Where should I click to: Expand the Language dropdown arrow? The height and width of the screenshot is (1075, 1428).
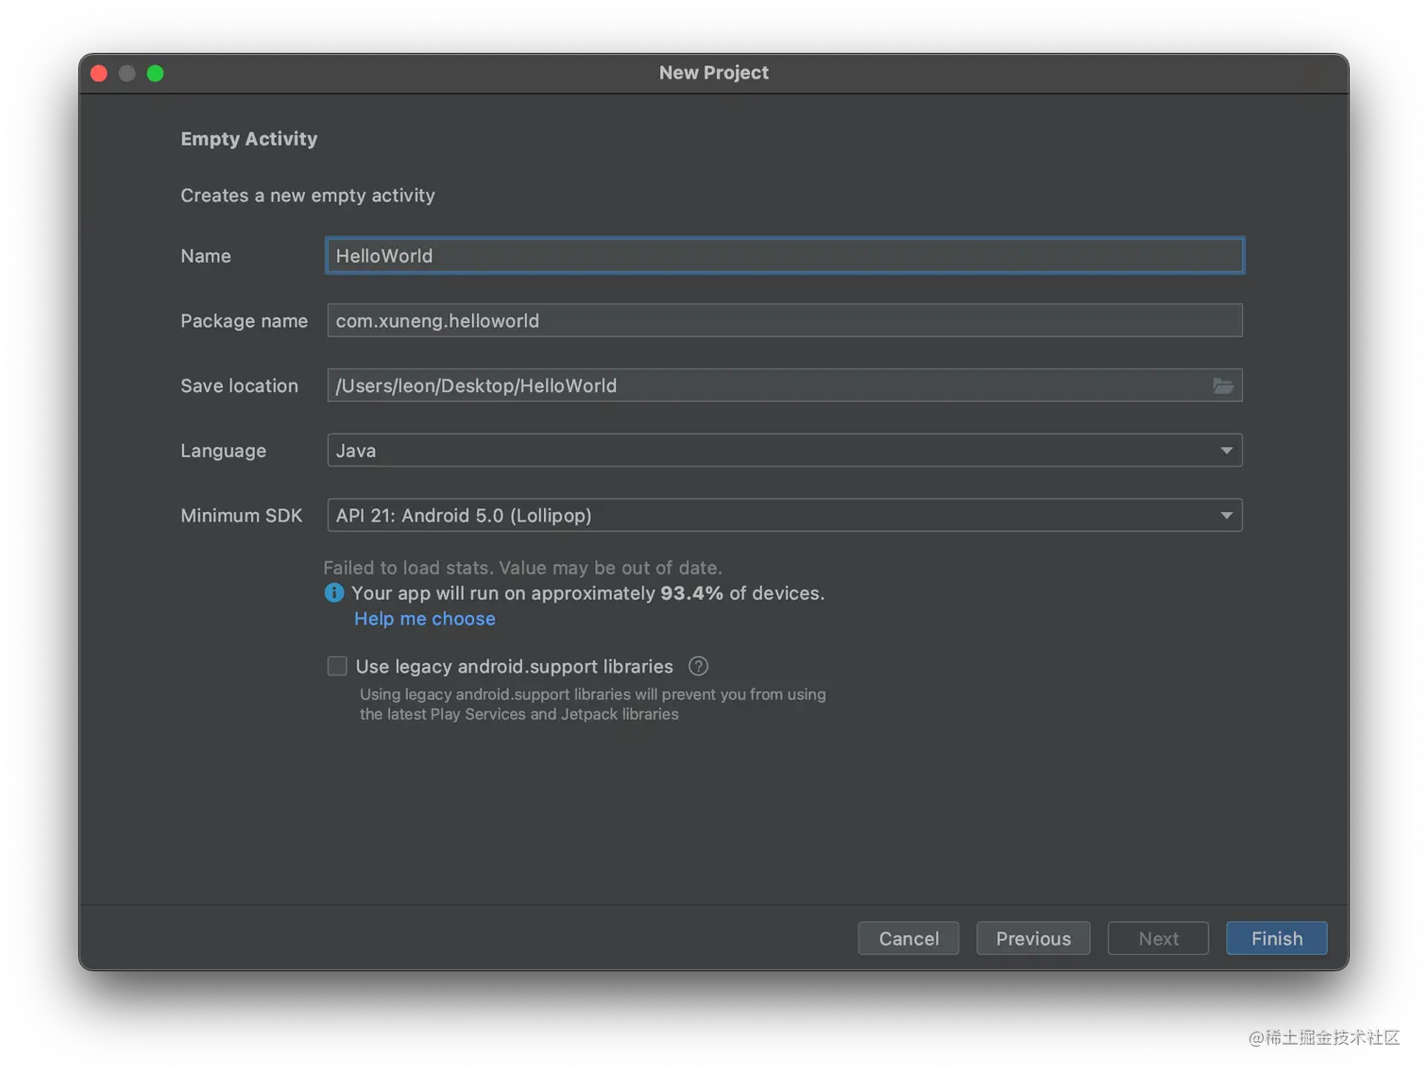tap(1226, 451)
